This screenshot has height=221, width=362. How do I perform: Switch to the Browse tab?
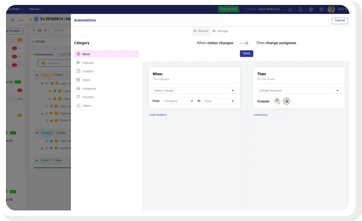click(201, 31)
